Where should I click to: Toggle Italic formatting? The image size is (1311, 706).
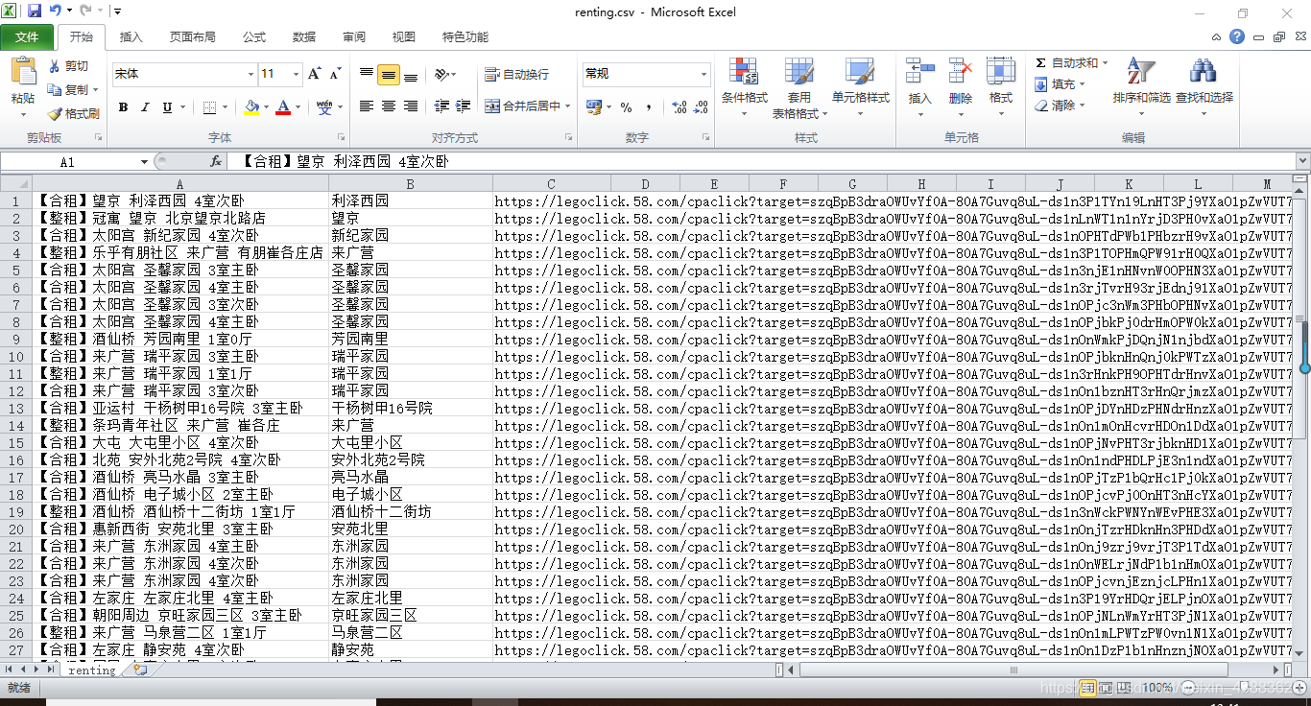click(x=146, y=107)
